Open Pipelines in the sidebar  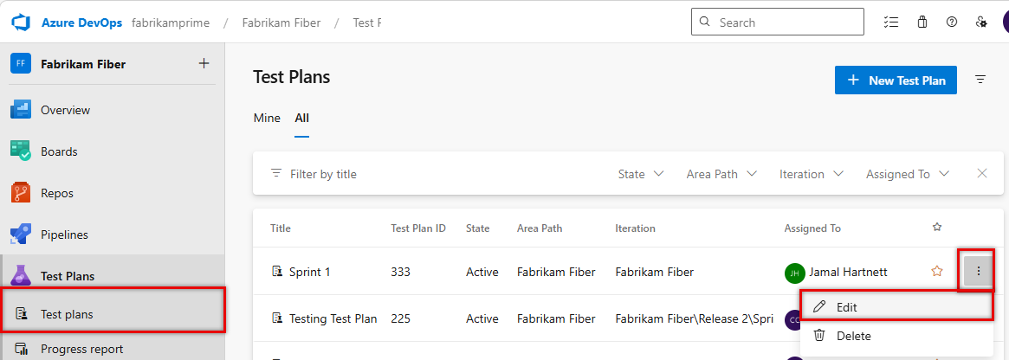pos(64,235)
